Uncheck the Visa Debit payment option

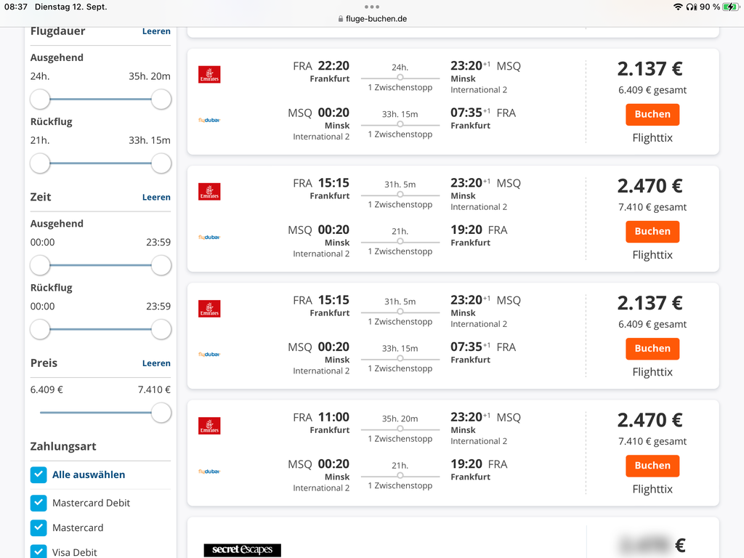[39, 552]
